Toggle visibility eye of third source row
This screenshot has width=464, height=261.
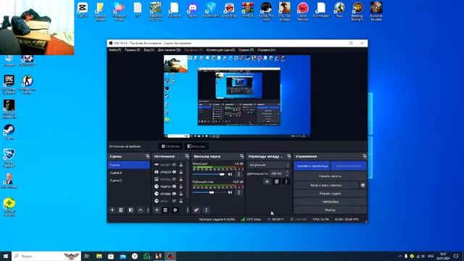coord(174,179)
